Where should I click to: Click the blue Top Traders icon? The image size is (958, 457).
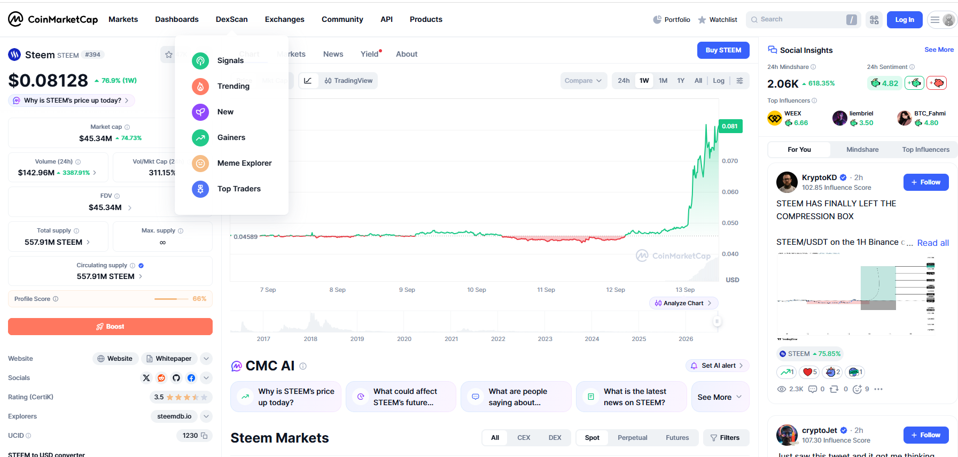coord(200,189)
